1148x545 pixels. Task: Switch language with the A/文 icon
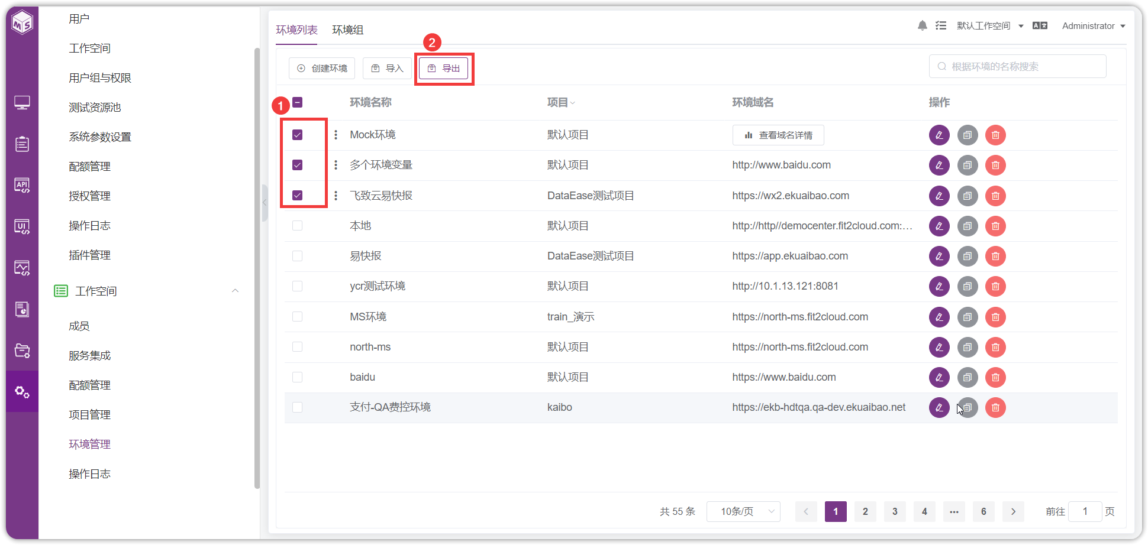1040,25
